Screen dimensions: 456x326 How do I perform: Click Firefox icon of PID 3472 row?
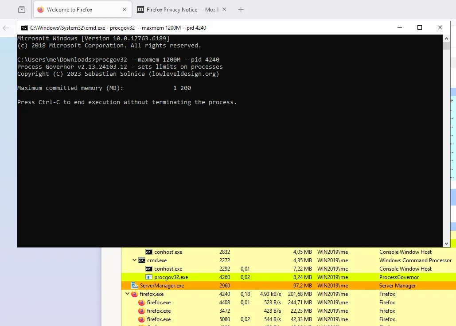pos(141,311)
